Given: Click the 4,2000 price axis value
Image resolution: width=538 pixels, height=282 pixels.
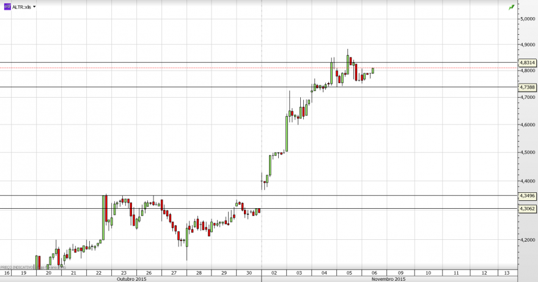Looking at the screenshot, I should [528, 240].
